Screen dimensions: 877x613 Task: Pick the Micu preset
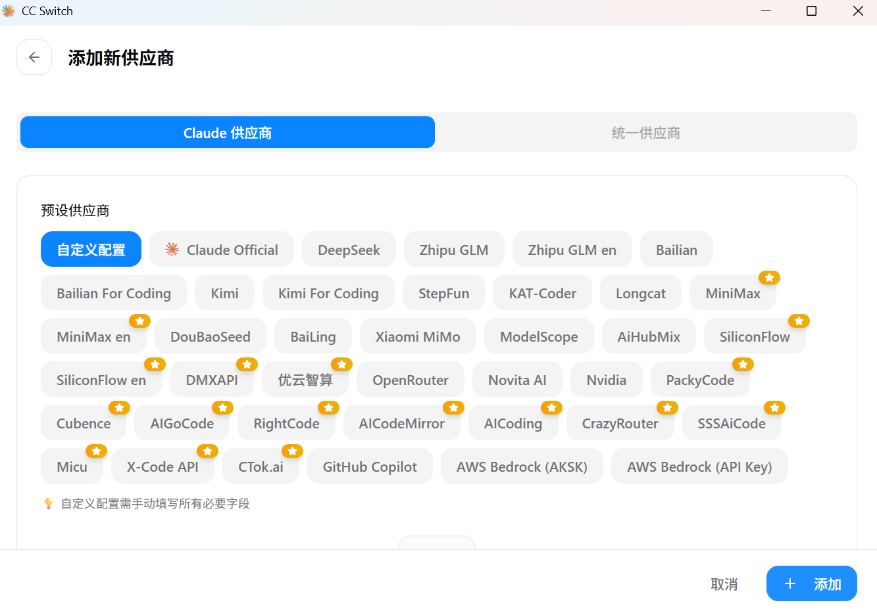72,466
